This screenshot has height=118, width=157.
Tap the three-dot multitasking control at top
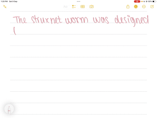[x=78, y=1]
